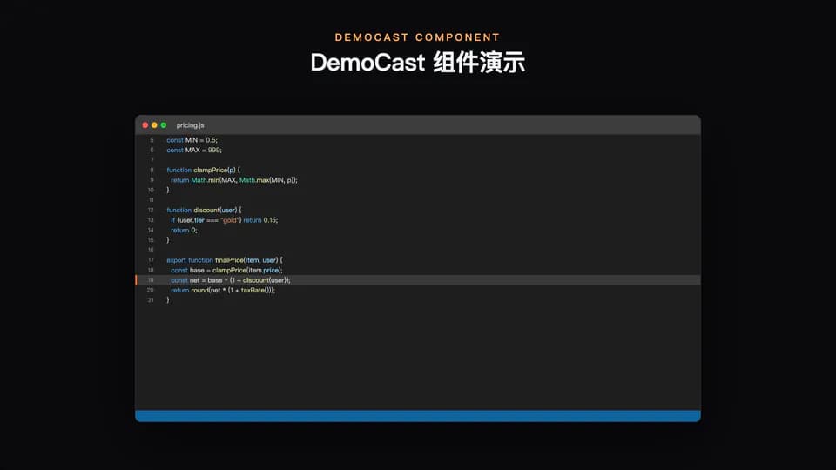Image resolution: width=836 pixels, height=470 pixels.
Task: Click 'export function finalPrice(item, user)' line
Action: tap(225, 260)
